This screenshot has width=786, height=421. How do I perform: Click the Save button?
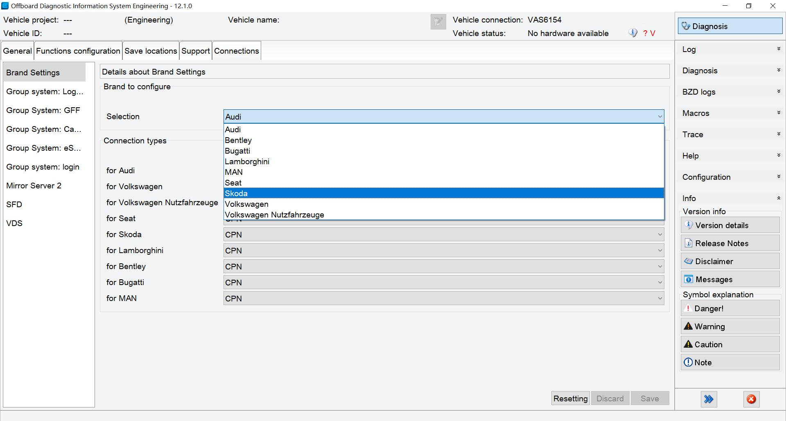[650, 398]
